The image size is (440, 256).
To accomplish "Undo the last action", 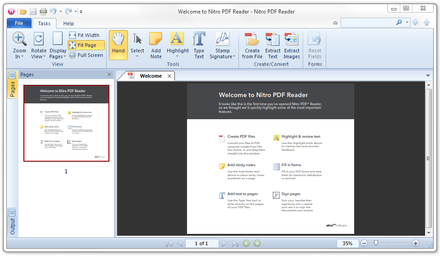I will (53, 11).
